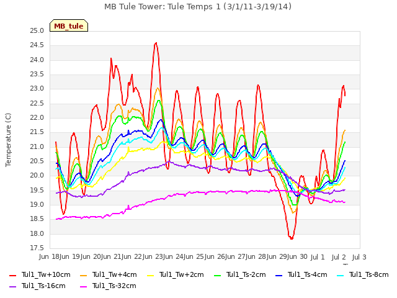Screen dimensions: 397x298
Task: Click the Jun 21 x-axis date label
Action: coord(112,257)
